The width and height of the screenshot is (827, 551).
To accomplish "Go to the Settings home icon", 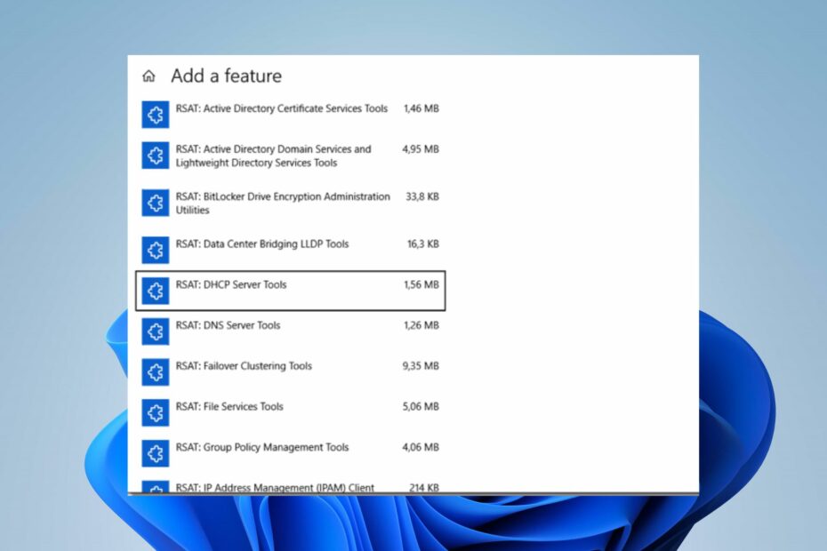I will tap(149, 76).
